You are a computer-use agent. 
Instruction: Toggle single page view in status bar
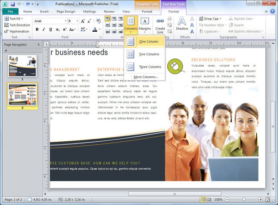pos(204,200)
